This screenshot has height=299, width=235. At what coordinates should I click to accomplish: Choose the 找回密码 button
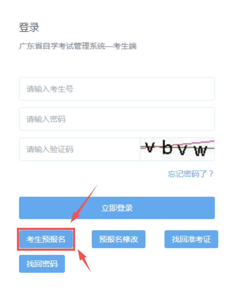pyautogui.click(x=42, y=264)
